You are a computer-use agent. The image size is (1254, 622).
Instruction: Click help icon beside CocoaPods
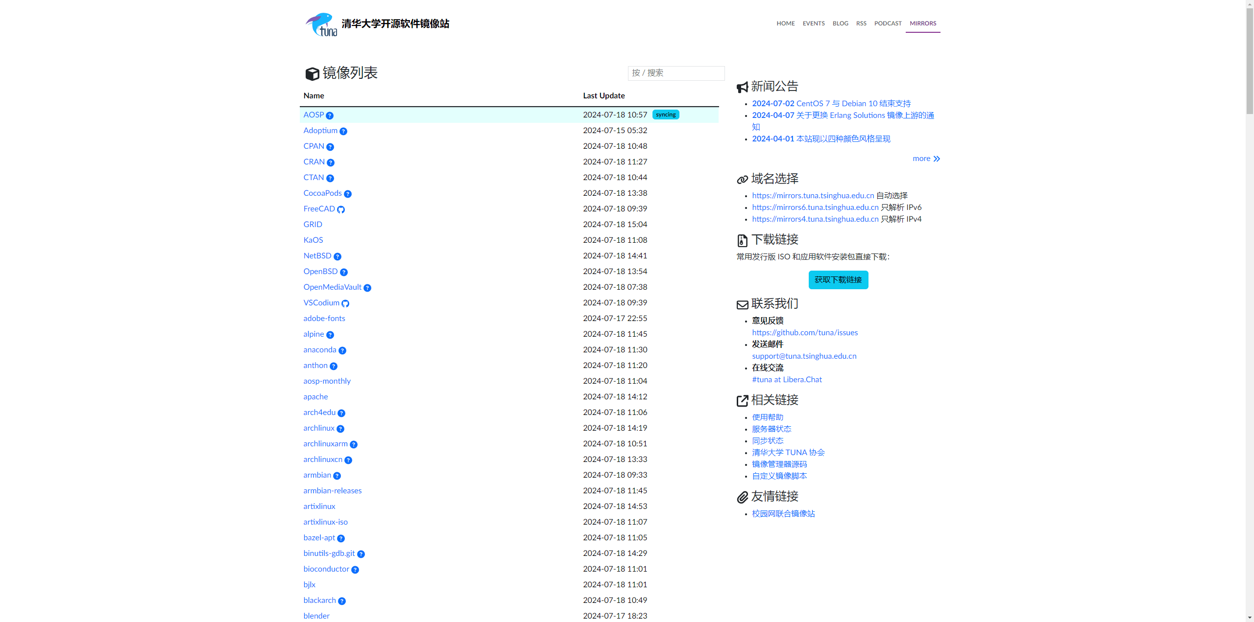(x=348, y=194)
